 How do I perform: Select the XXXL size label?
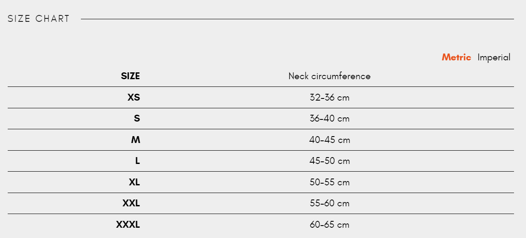pyautogui.click(x=128, y=225)
